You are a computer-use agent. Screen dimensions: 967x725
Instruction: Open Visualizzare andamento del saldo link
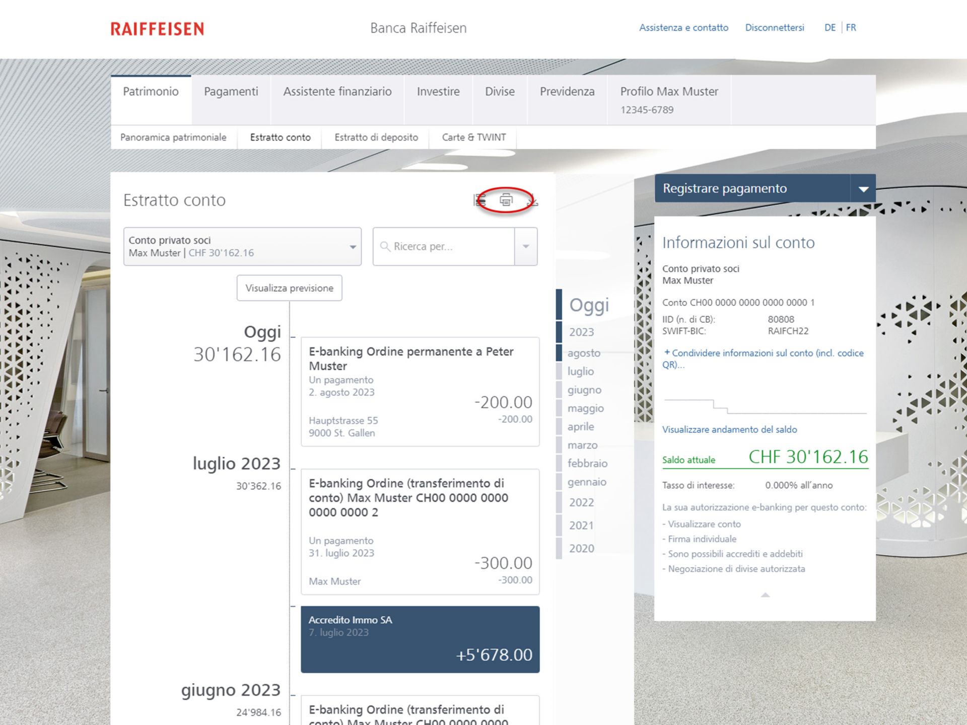coord(729,429)
